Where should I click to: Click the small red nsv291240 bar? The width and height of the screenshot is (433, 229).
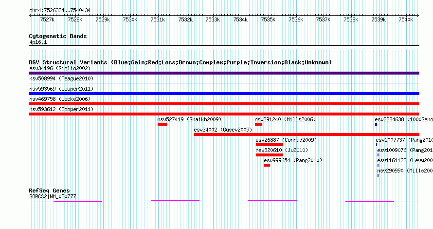(x=258, y=124)
